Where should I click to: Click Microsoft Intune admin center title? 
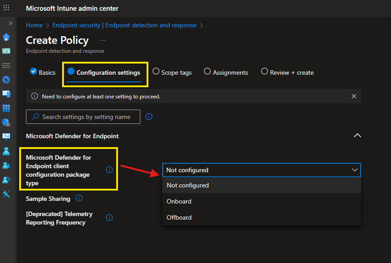(x=72, y=8)
